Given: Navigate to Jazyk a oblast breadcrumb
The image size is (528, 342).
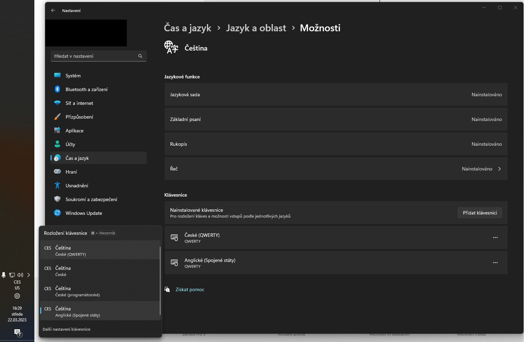Looking at the screenshot, I should point(256,28).
